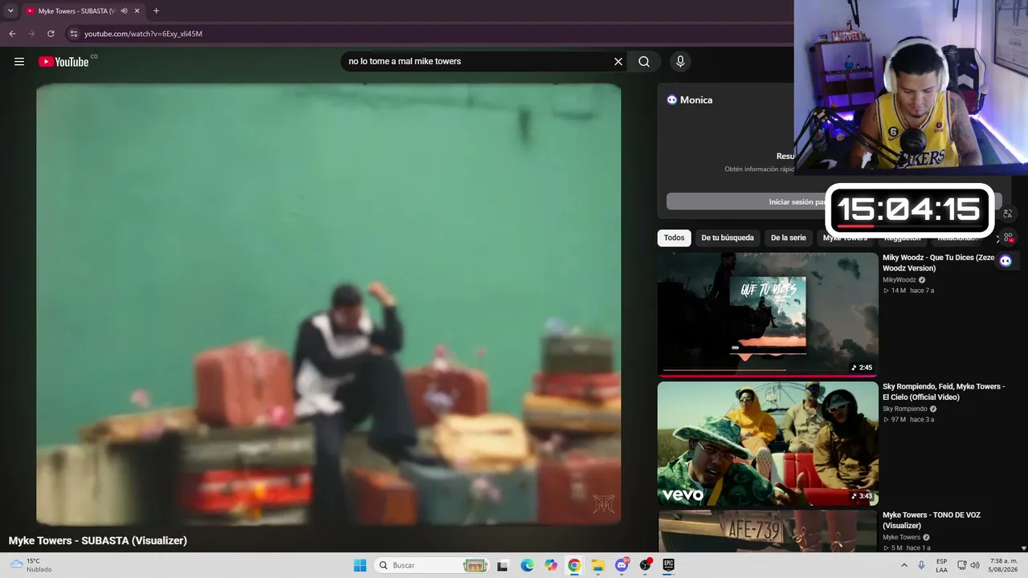Select the Reggaeton filter chip

[903, 238]
